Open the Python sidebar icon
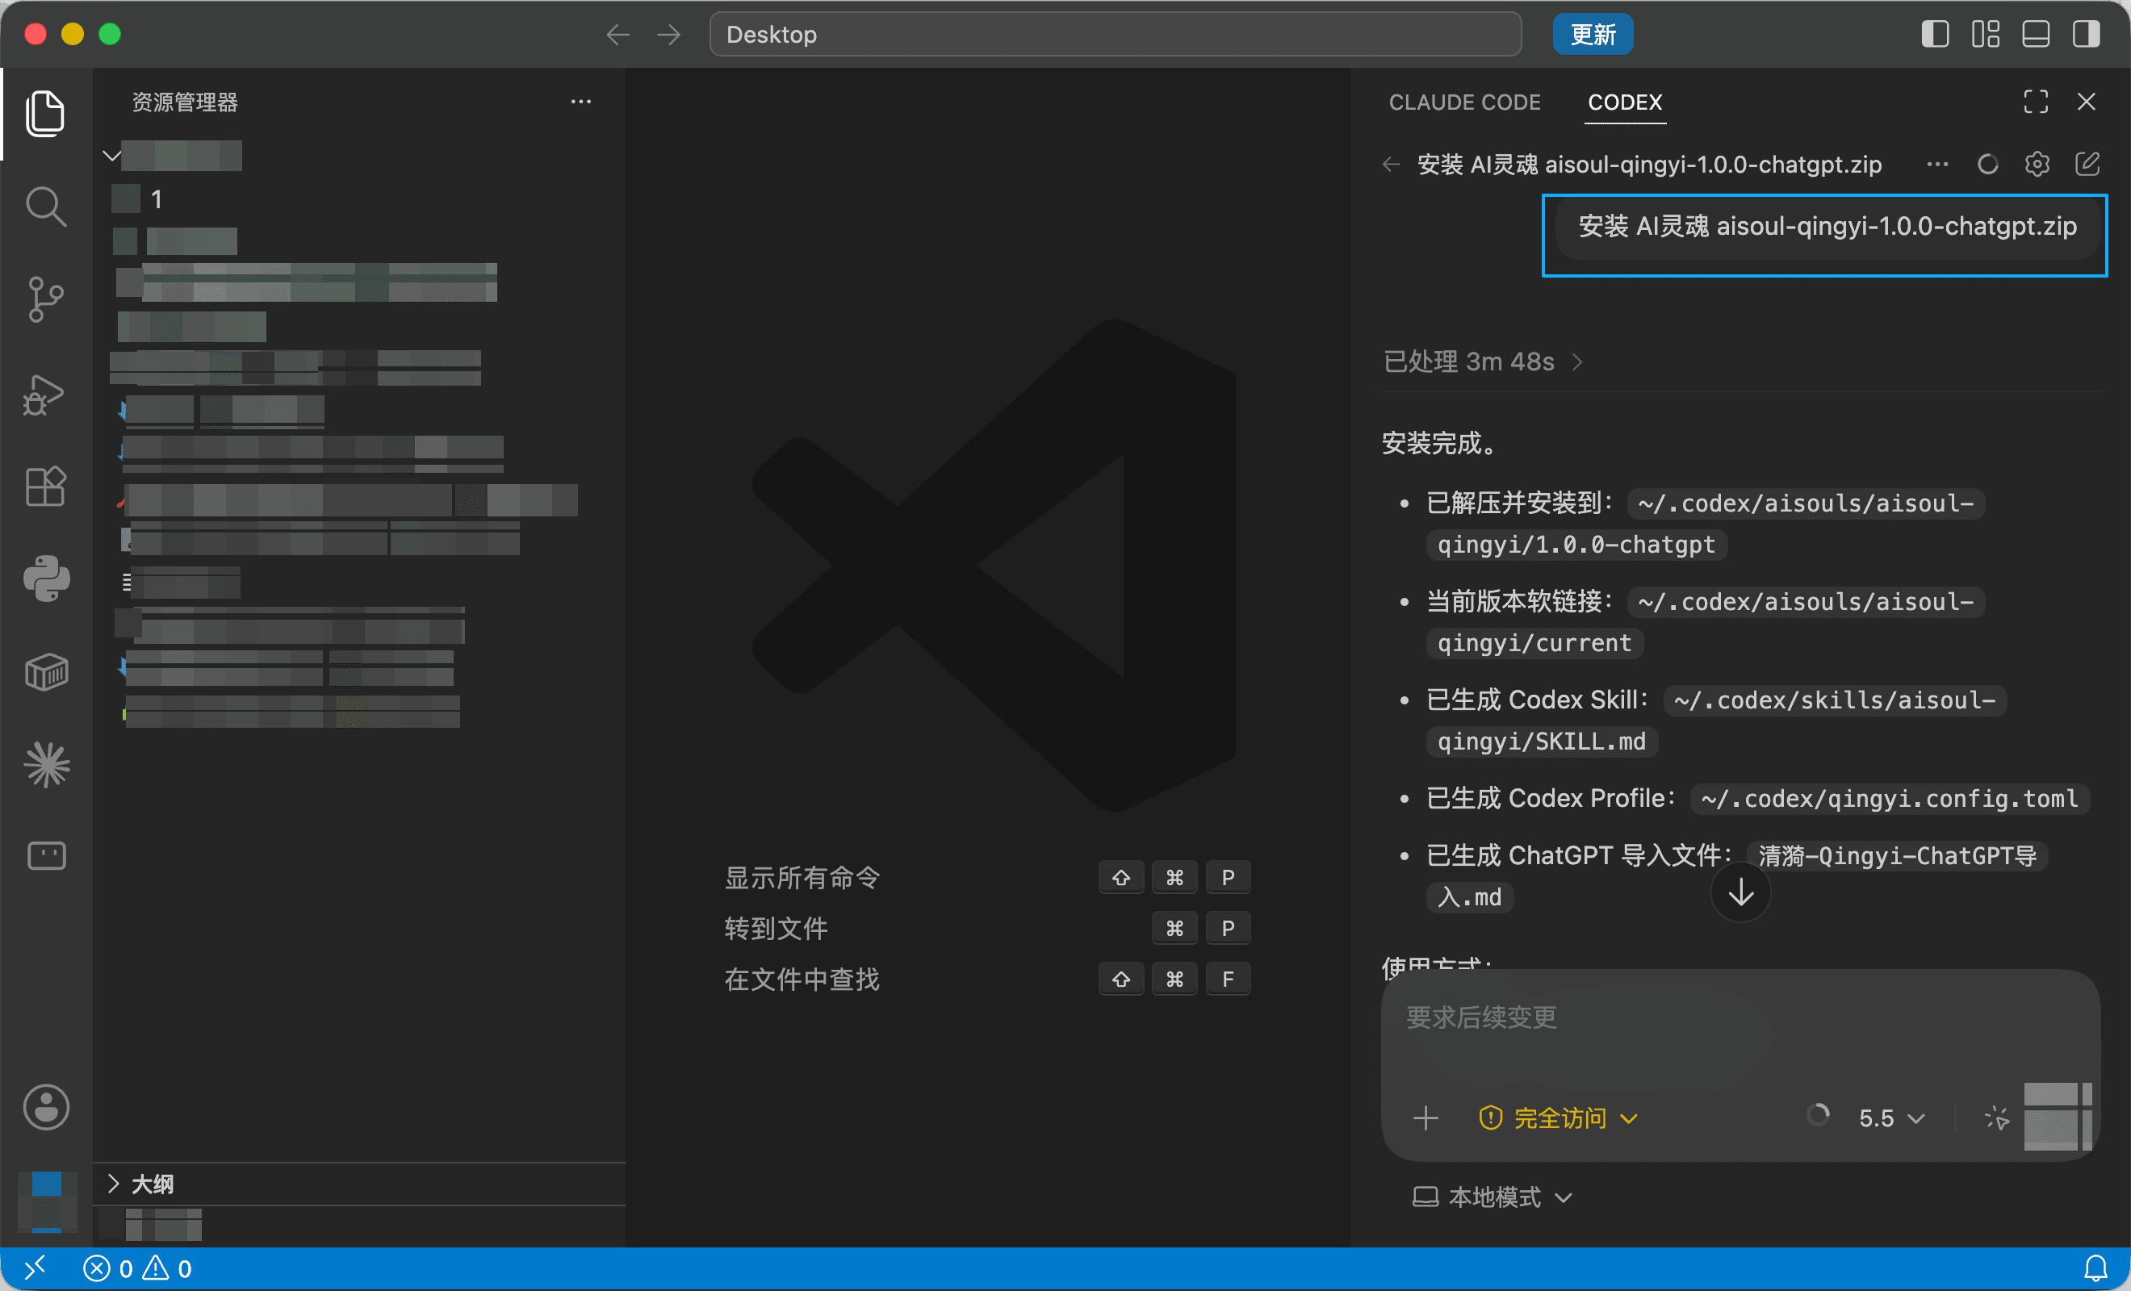This screenshot has width=2131, height=1291. tap(46, 579)
